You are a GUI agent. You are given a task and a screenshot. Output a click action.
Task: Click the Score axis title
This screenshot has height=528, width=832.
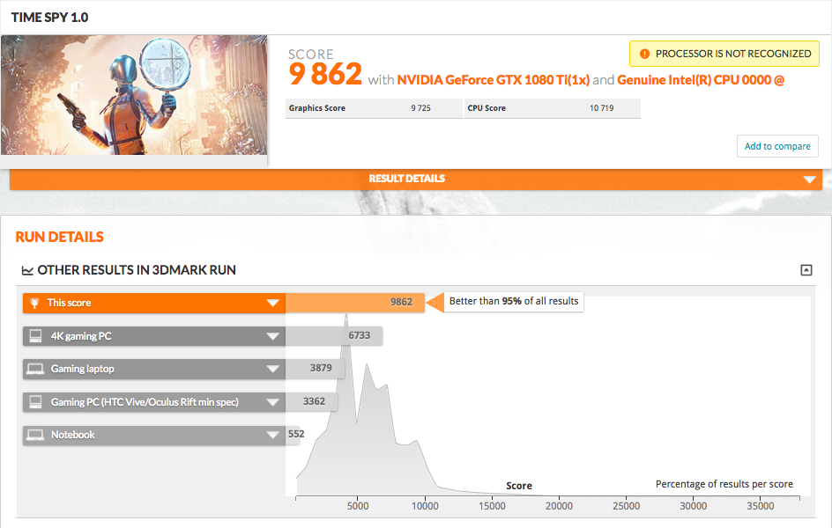[519, 486]
